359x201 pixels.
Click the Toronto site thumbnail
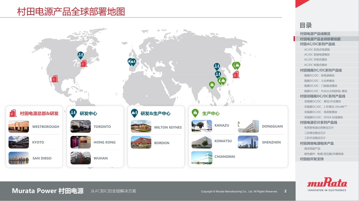[x=81, y=127]
